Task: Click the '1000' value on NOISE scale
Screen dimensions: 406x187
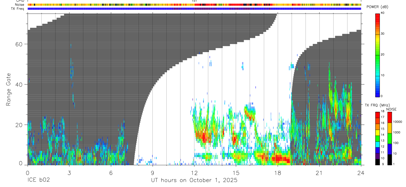Action: 397,132
